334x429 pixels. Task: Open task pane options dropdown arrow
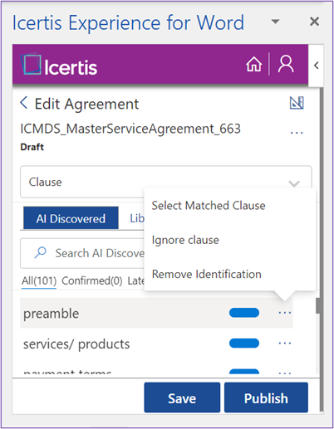click(275, 22)
